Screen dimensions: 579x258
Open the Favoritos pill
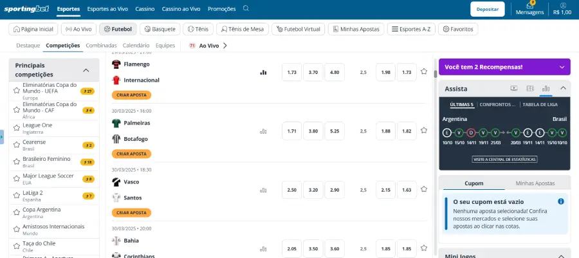[x=458, y=29]
